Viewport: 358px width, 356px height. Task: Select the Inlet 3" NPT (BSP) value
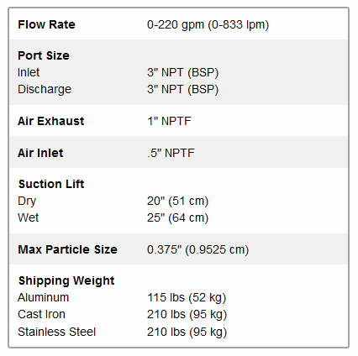182,72
